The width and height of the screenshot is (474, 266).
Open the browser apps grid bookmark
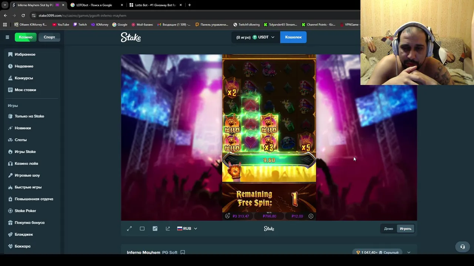5,24
